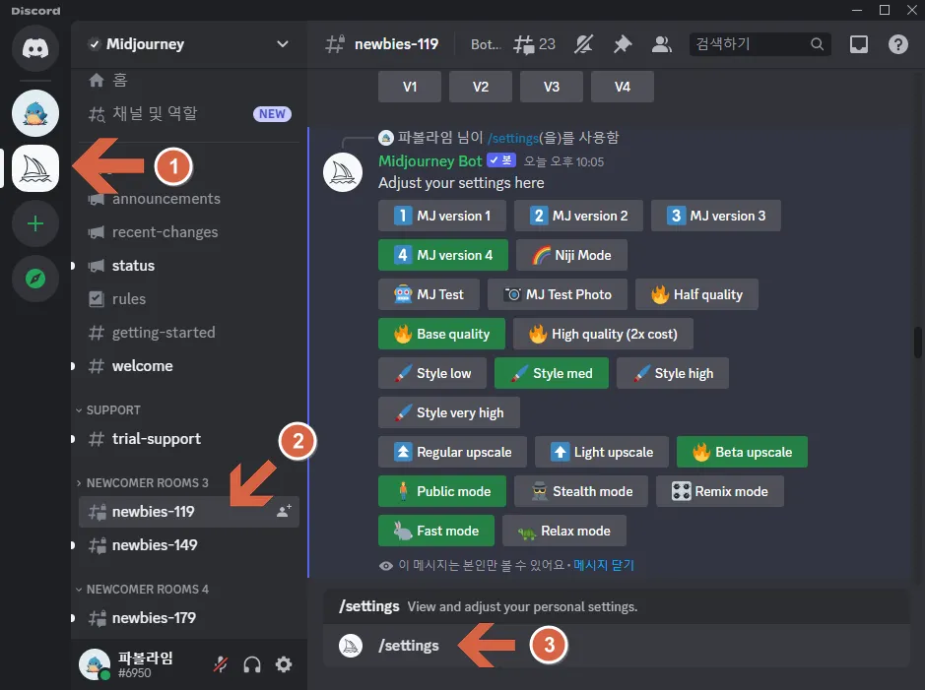This screenshot has width=925, height=690.
Task: Open the explore servers compass icon
Action: [35, 279]
